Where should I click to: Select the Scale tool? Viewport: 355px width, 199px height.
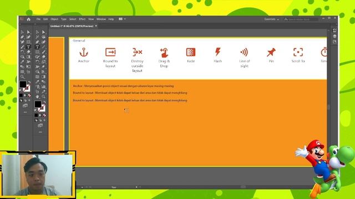tap(43, 62)
